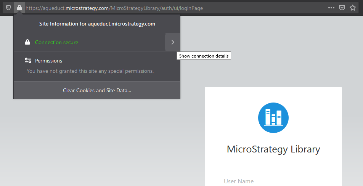Viewport: 363px width, 186px height.
Task: Open the page actions three-dot menu
Action: pos(331,8)
